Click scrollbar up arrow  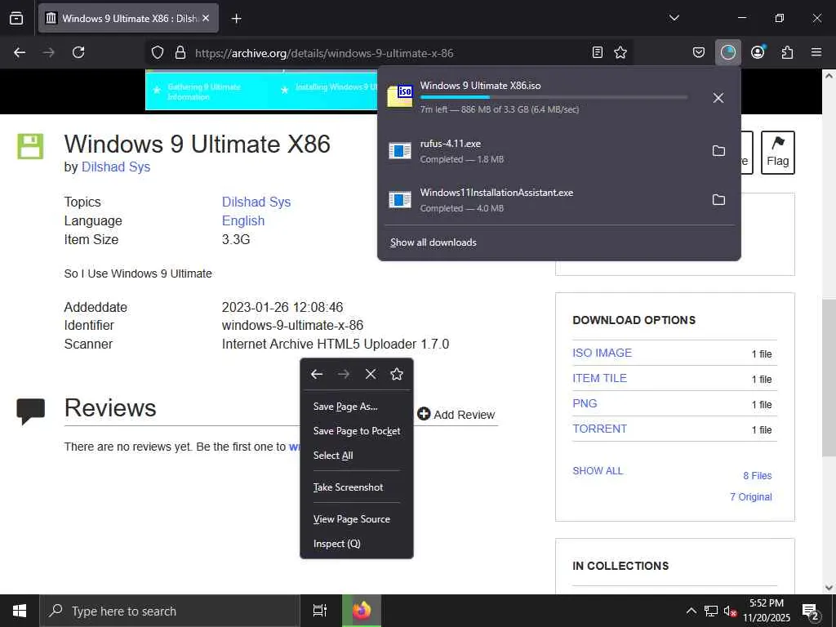pyautogui.click(x=829, y=76)
